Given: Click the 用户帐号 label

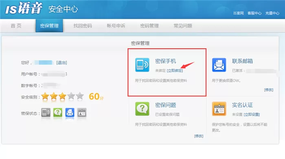Looking at the screenshot, I should click(x=31, y=74).
